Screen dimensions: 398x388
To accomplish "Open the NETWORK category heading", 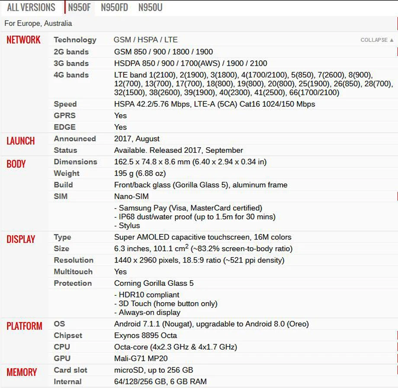I will (x=23, y=40).
